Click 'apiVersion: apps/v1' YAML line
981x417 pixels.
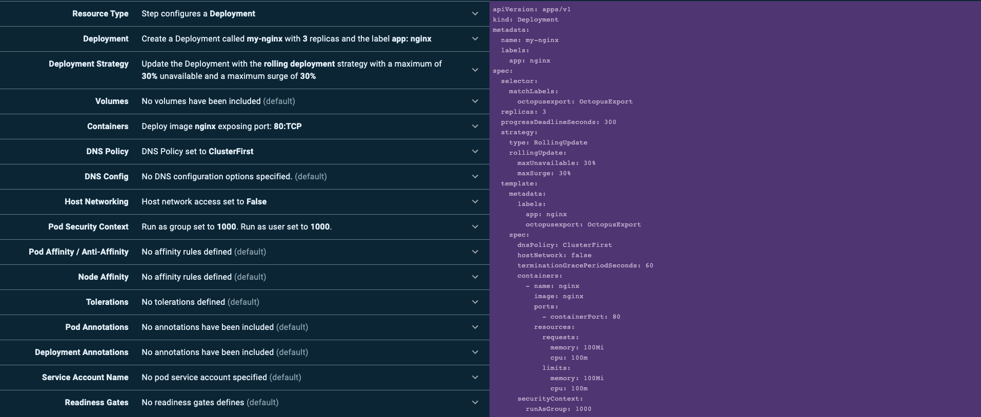click(532, 9)
